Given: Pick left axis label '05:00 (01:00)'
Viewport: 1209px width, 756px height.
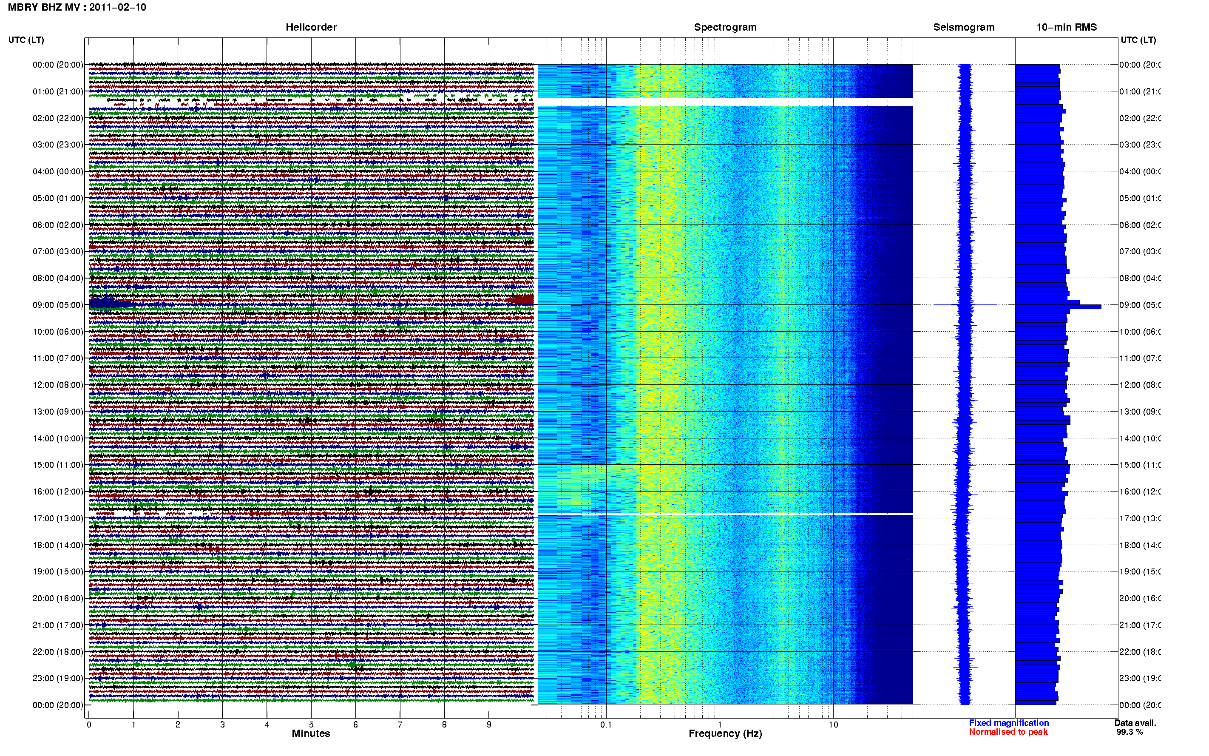Looking at the screenshot, I should (x=58, y=199).
